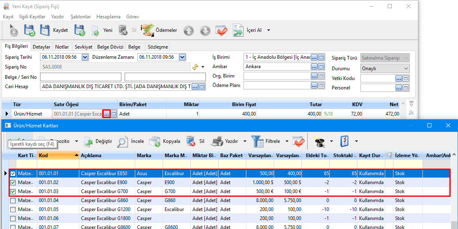Click the Yazdır printer icon

217,141
